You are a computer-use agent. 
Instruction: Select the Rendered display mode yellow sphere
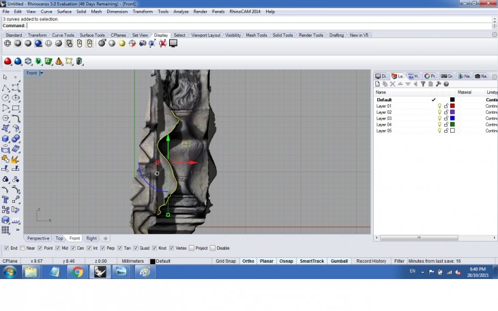(x=121, y=44)
